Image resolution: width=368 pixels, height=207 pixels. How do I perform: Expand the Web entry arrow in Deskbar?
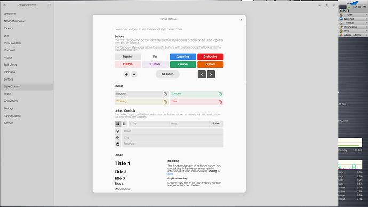pyautogui.click(x=366, y=31)
